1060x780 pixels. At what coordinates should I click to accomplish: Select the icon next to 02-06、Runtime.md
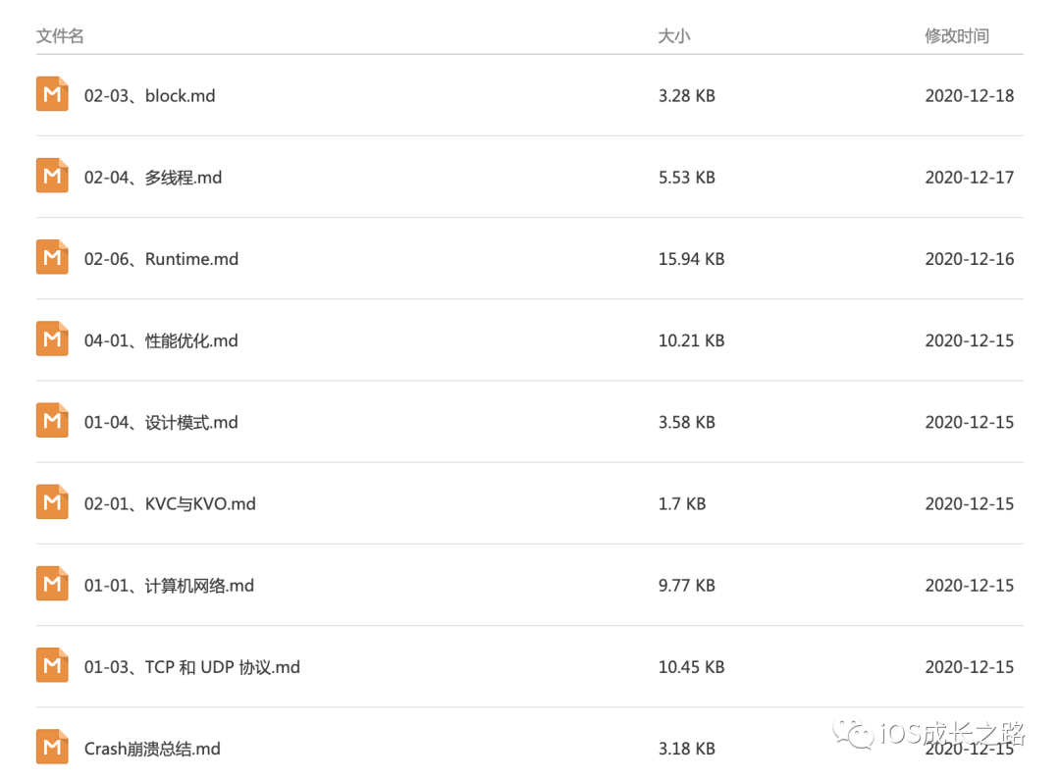coord(52,257)
